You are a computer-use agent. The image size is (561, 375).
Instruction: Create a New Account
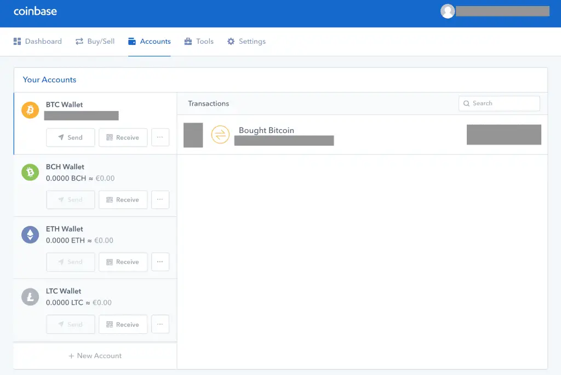coord(95,356)
